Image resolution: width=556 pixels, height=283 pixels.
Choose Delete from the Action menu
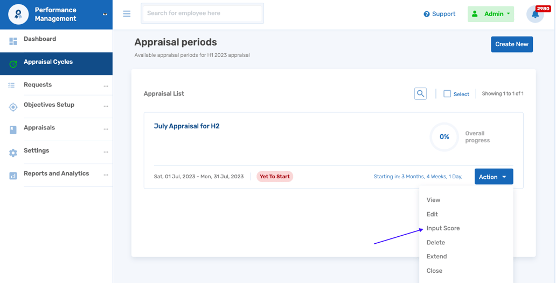[x=435, y=243]
